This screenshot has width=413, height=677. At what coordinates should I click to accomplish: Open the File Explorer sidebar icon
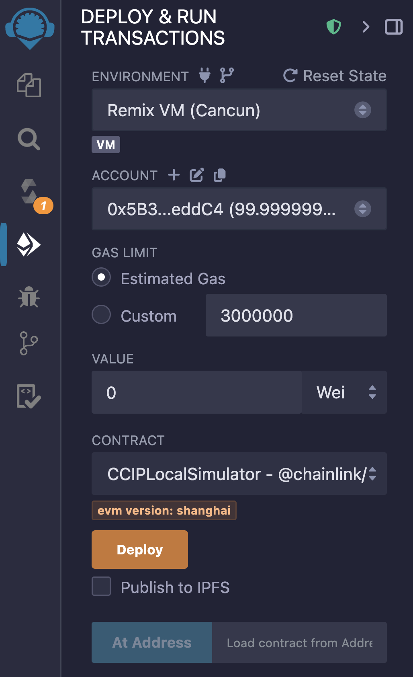click(x=29, y=85)
